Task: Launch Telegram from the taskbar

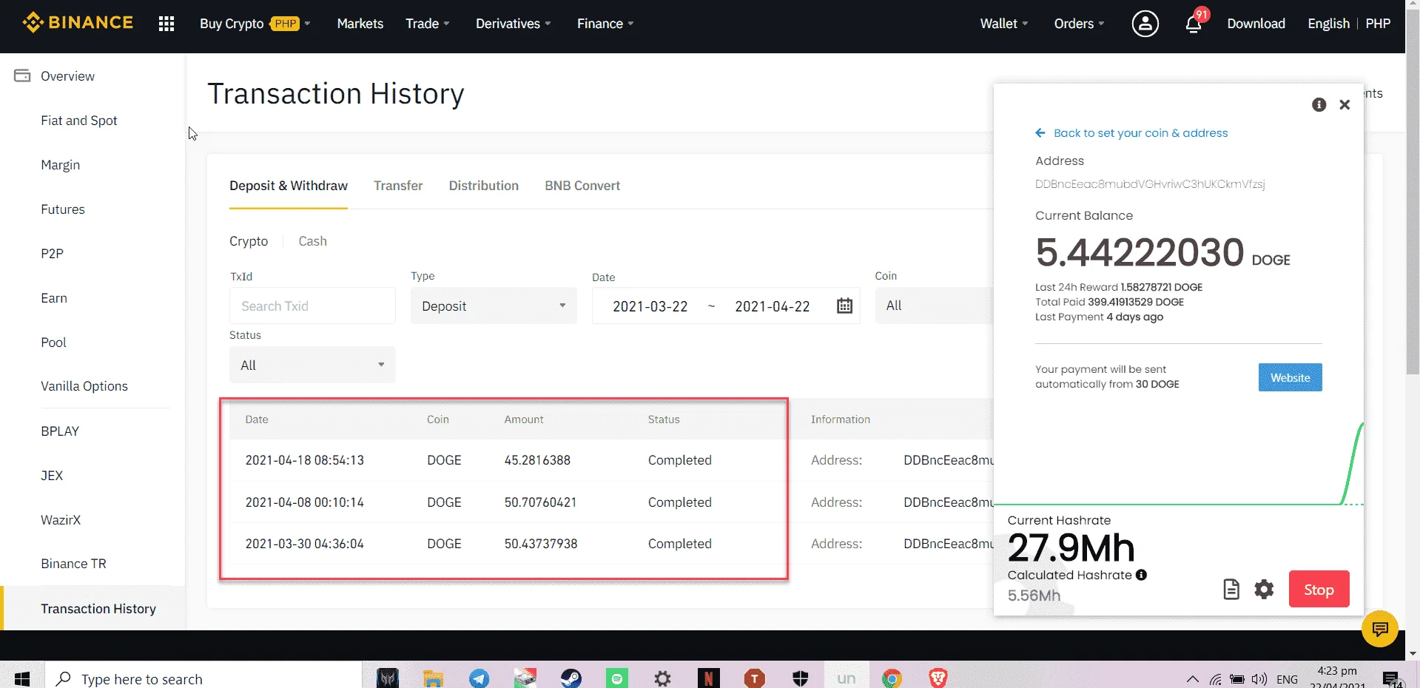Action: pos(479,678)
